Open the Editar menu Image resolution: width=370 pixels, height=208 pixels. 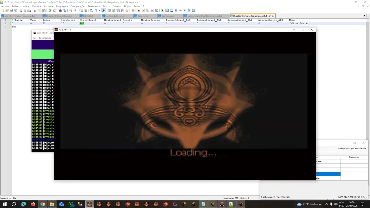[x=15, y=6]
